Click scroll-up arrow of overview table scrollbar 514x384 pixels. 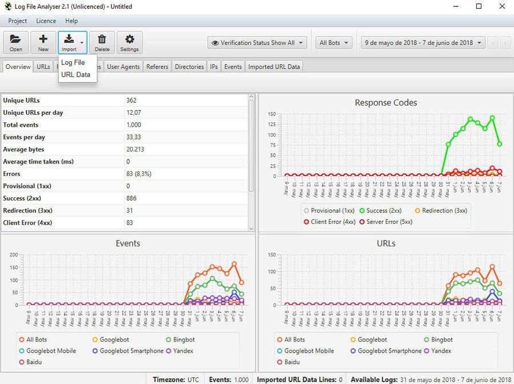click(x=251, y=97)
